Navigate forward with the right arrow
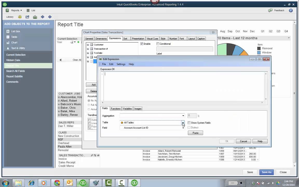This screenshot has height=187, width=299. click(x=50, y=17)
